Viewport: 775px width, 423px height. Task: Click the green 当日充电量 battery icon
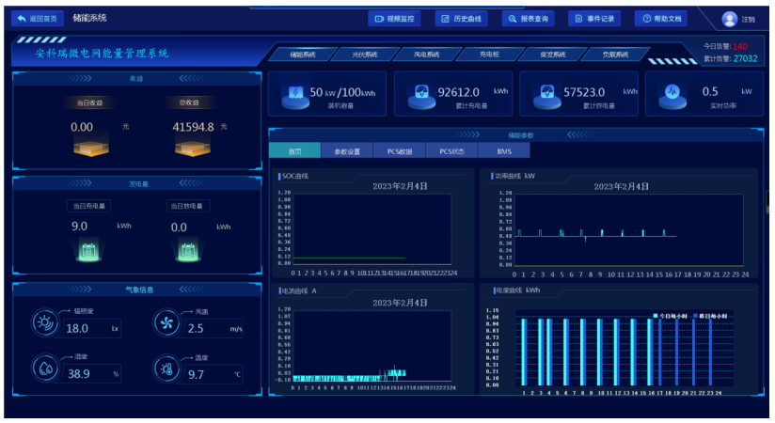[x=88, y=251]
